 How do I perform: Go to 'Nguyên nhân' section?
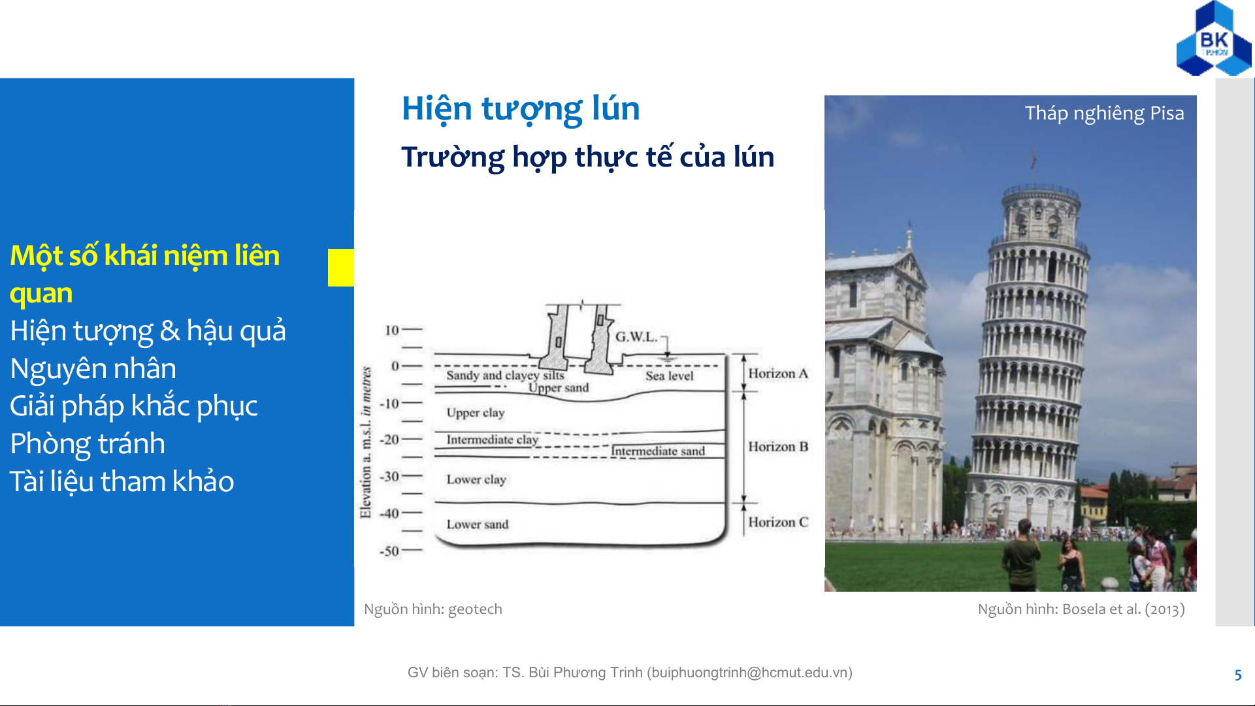click(x=93, y=368)
